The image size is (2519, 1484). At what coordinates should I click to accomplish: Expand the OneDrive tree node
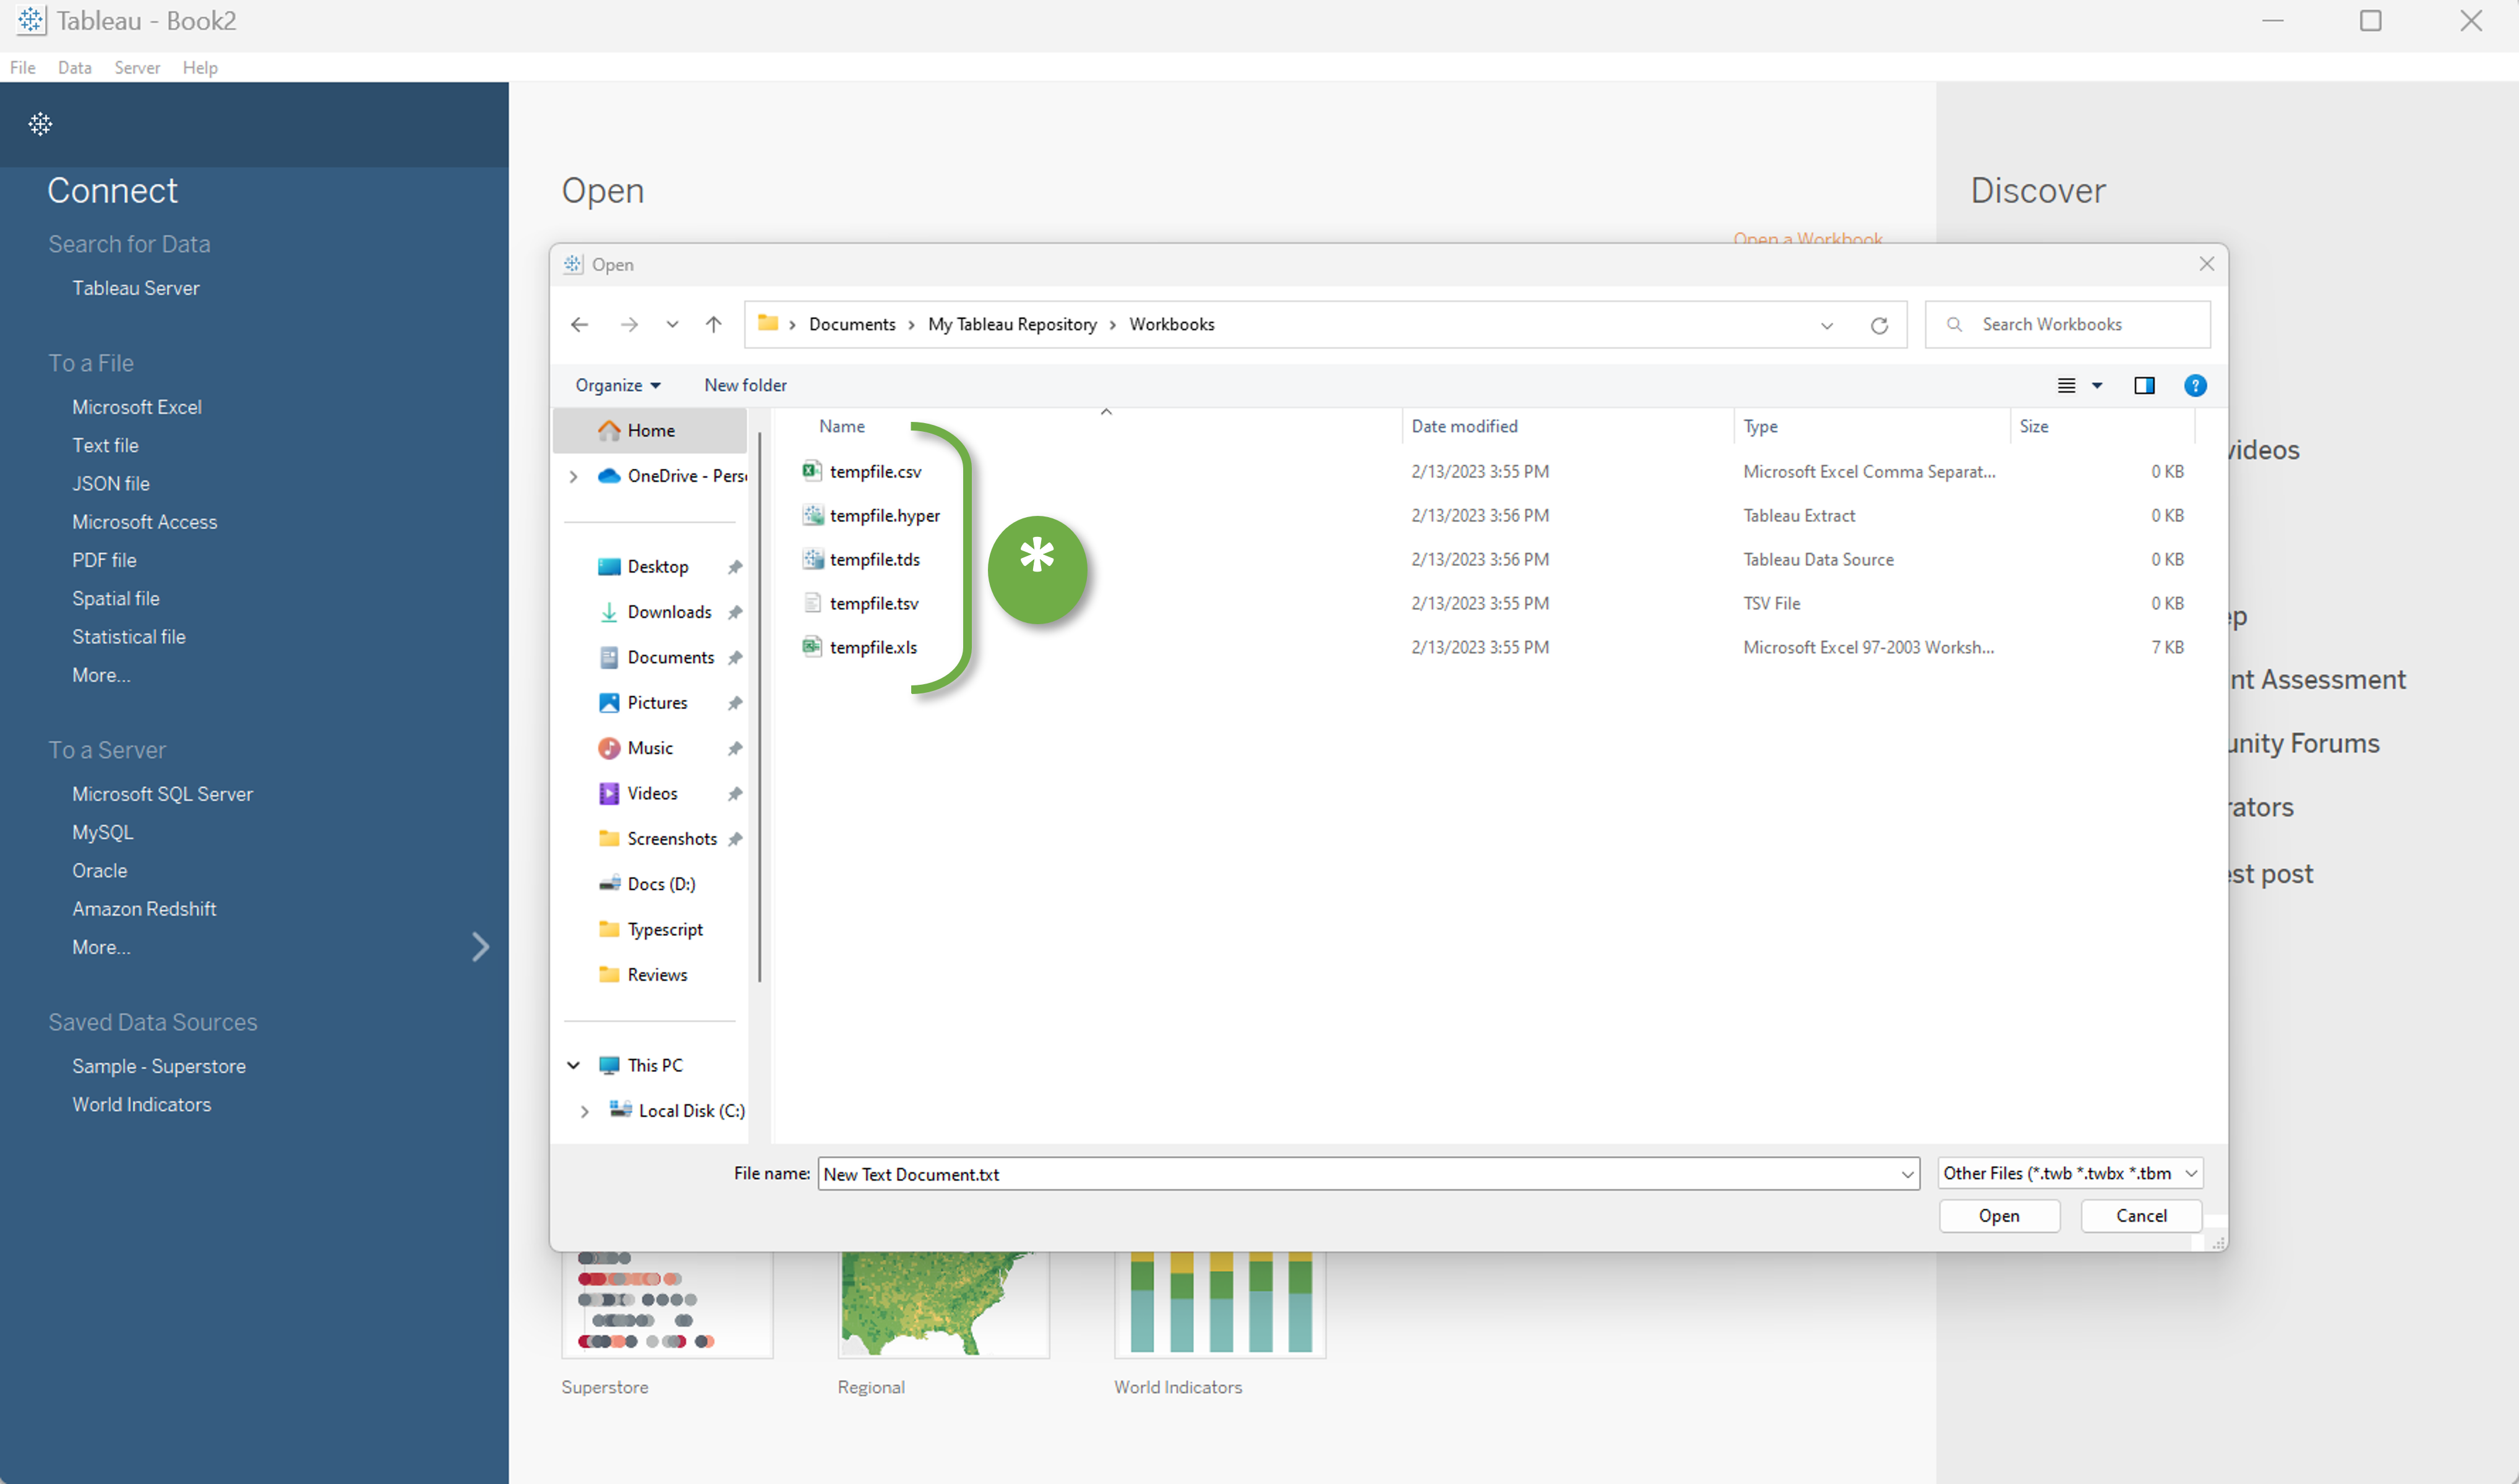point(574,476)
